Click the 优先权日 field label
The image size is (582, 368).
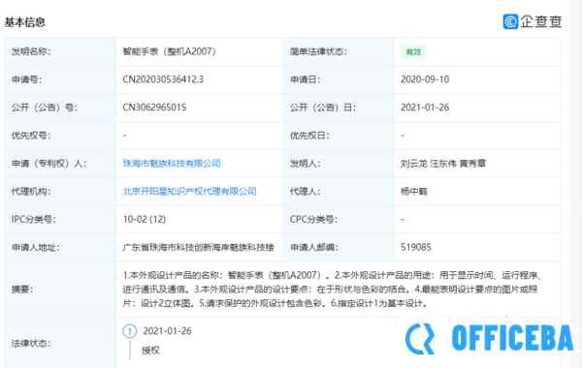pyautogui.click(x=309, y=136)
